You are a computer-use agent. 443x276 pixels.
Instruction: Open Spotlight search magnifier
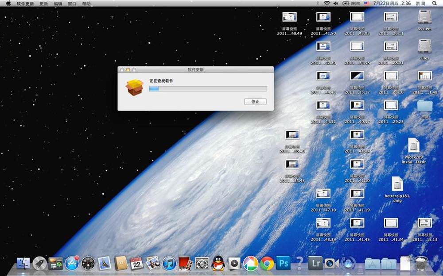435,4
